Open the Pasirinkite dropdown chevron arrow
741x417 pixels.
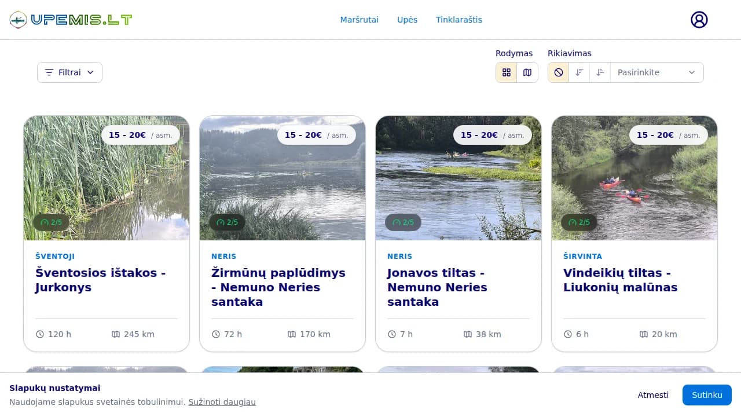coord(691,72)
